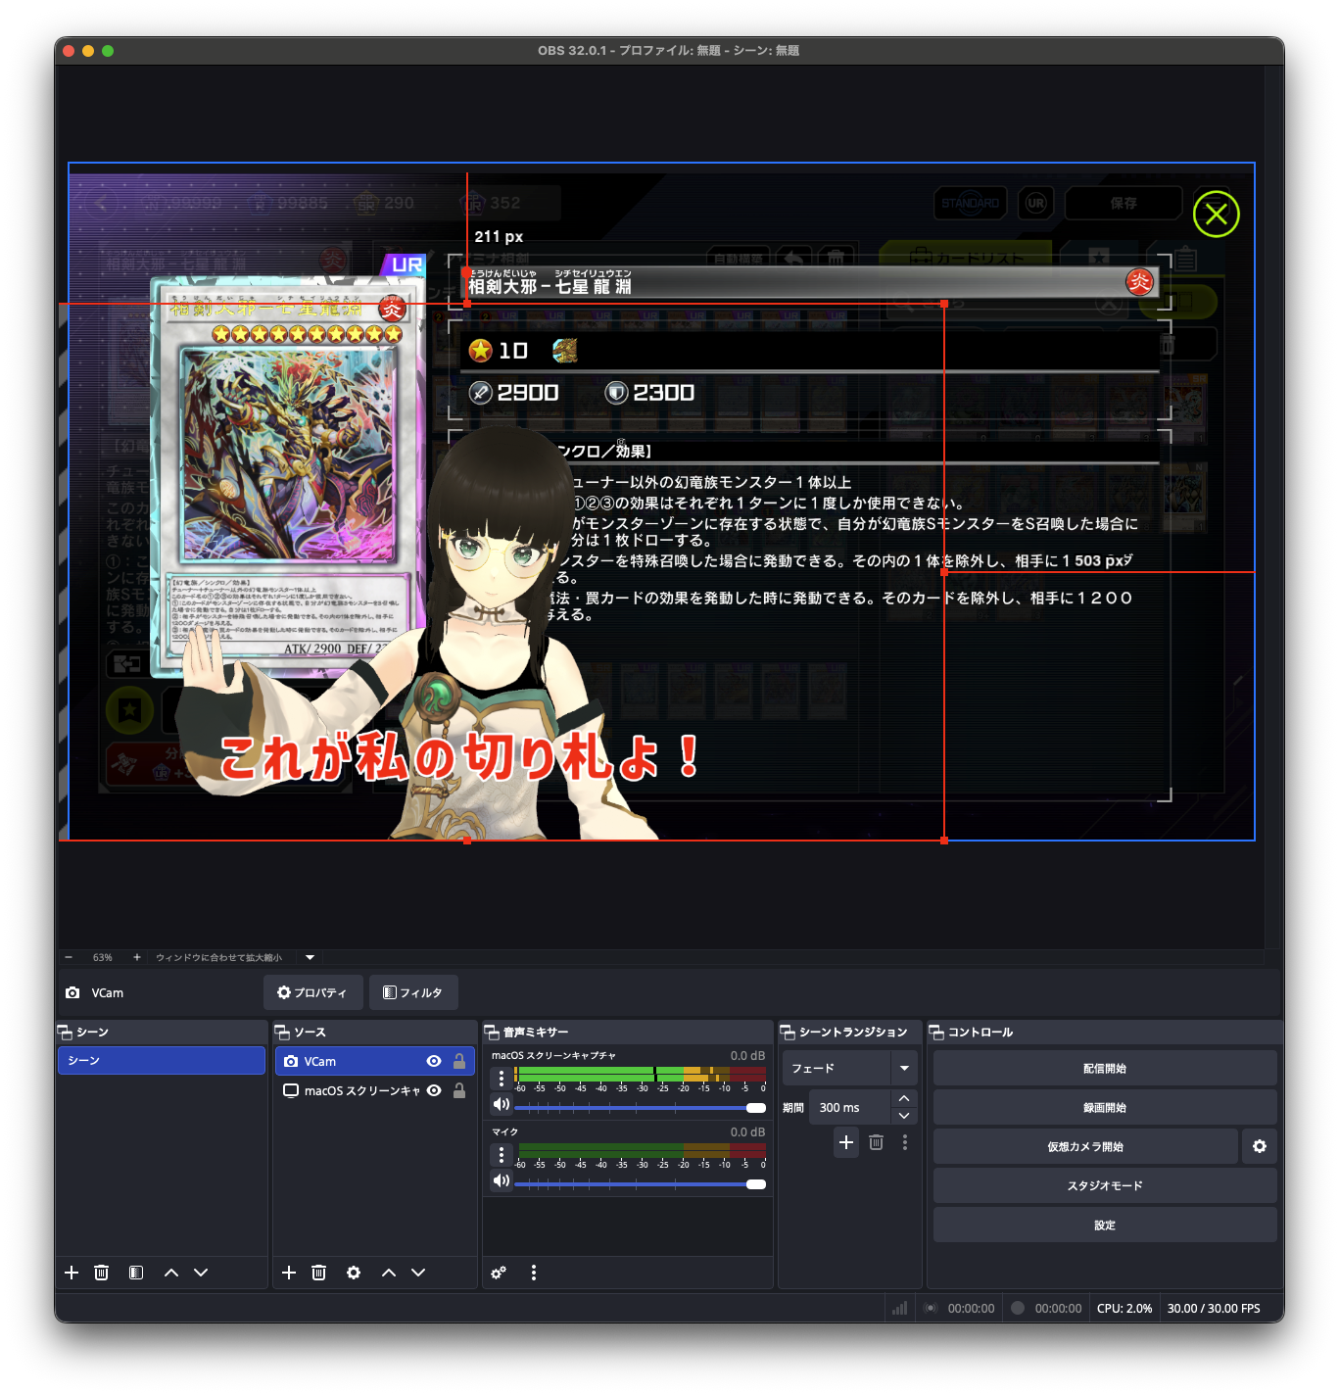The height and width of the screenshot is (1395, 1339).
Task: Open advanced audio properties gears icon
Action: pos(499,1273)
